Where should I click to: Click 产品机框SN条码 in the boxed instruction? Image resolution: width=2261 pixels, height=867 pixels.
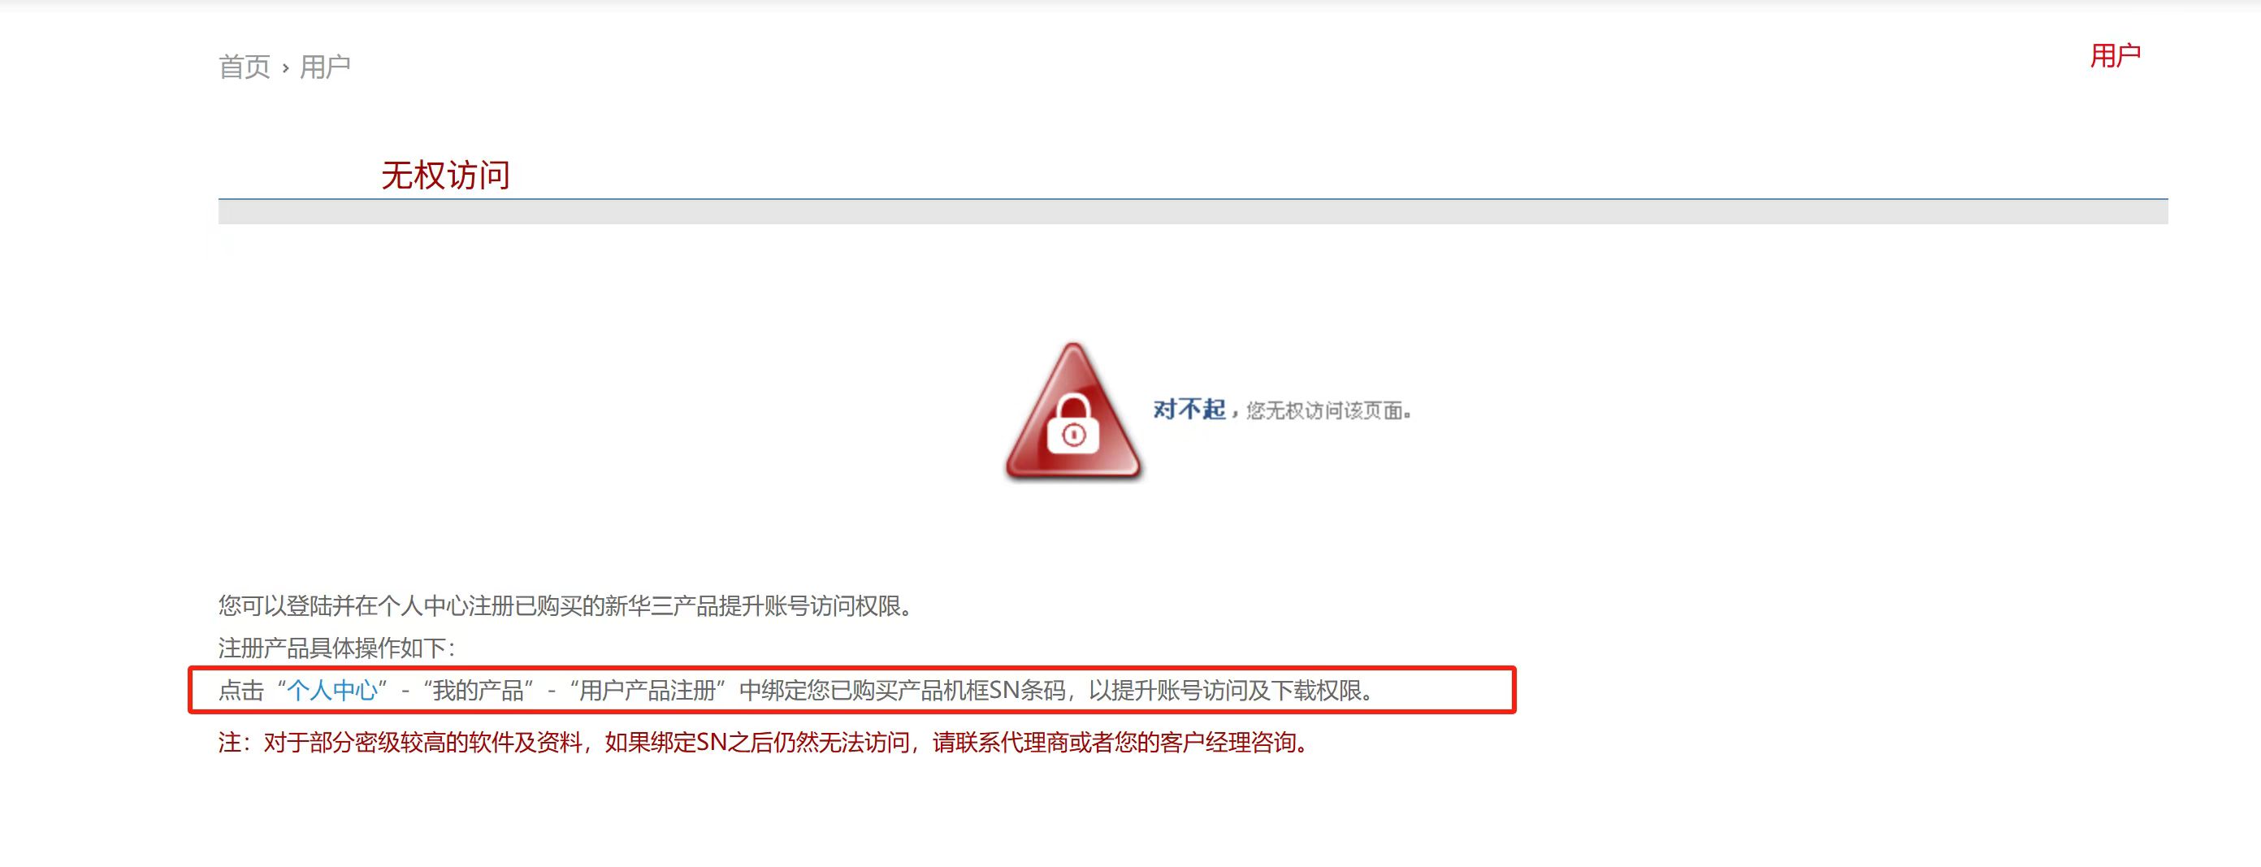982,691
